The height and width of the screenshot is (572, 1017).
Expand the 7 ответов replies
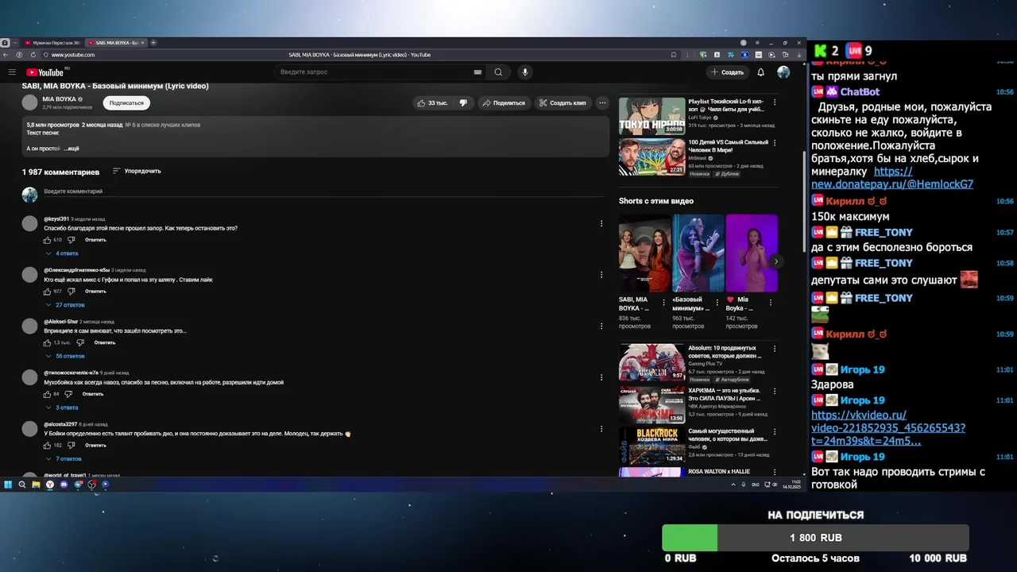(x=64, y=459)
